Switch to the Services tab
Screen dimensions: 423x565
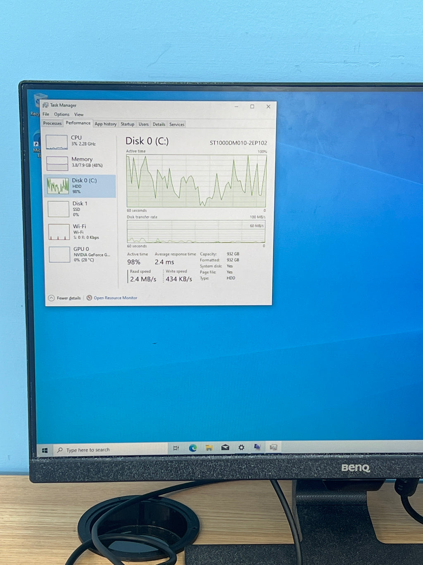tap(177, 124)
